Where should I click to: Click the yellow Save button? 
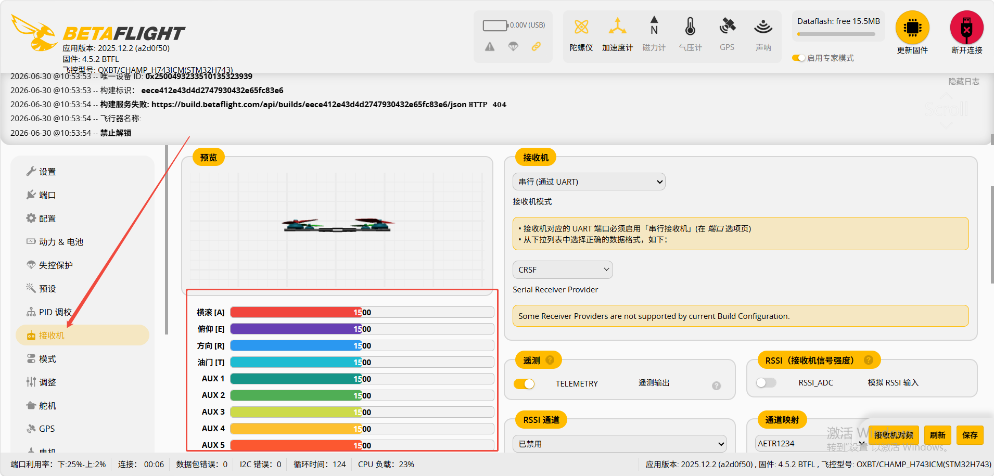[x=970, y=435]
